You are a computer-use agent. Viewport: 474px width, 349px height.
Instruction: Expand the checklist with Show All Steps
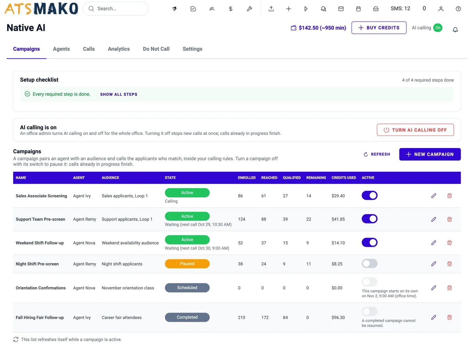click(x=118, y=94)
